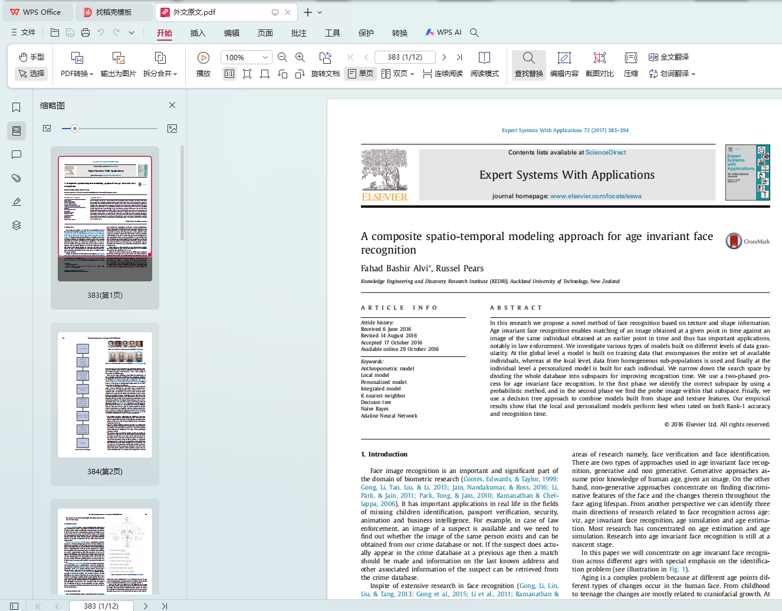Zoom out with the minus magnifier

tap(282, 57)
